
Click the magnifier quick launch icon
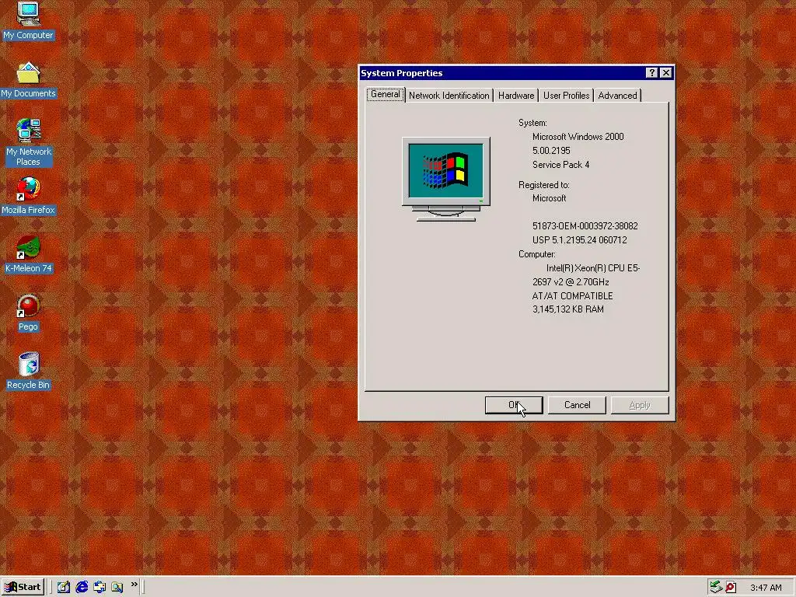tap(117, 587)
